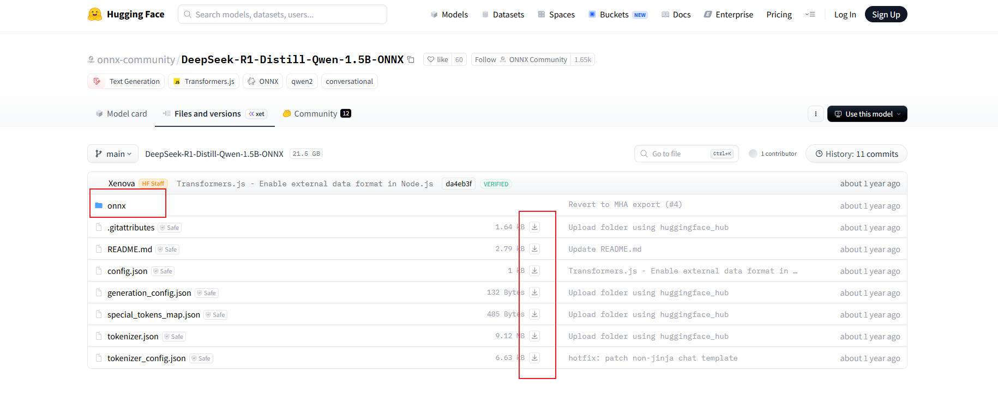Switch to the Model card tab
This screenshot has width=998, height=415.
tap(122, 113)
